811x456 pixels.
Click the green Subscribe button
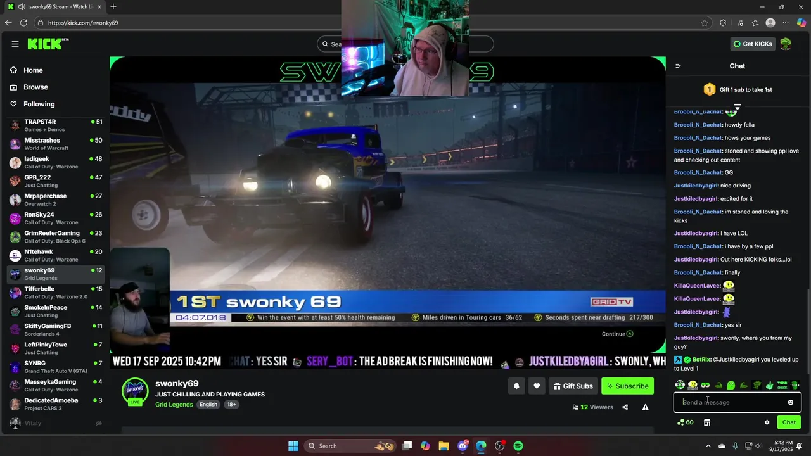coord(627,386)
